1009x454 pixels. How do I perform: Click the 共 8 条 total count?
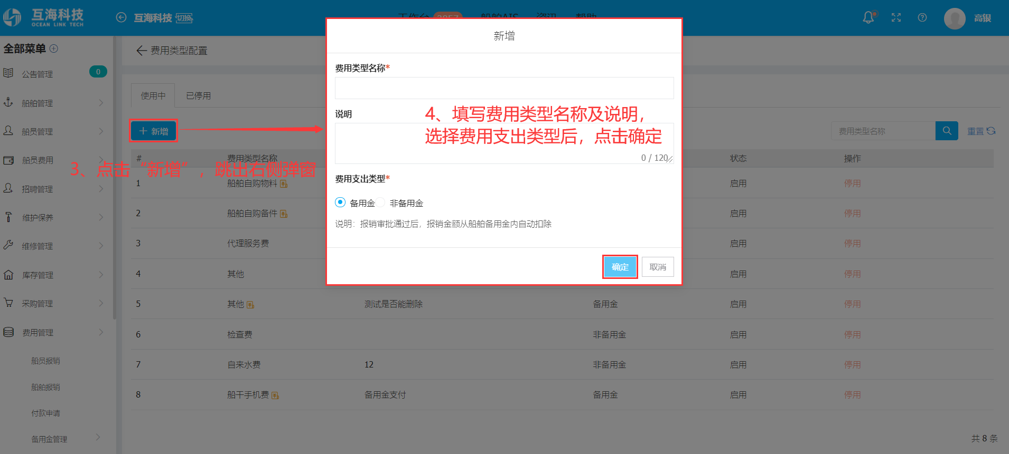pos(984,438)
